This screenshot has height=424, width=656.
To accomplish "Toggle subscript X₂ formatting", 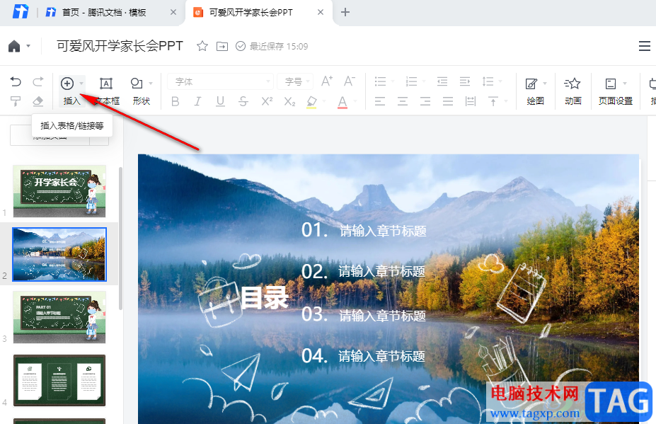I will tap(289, 101).
